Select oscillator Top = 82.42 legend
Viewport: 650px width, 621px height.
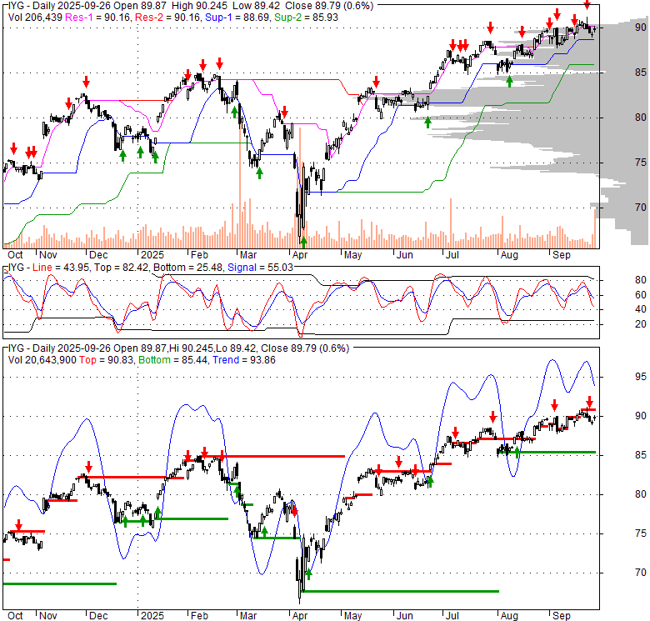click(121, 268)
